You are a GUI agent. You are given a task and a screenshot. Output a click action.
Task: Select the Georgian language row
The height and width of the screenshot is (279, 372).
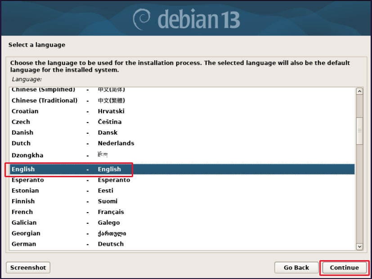point(182,233)
